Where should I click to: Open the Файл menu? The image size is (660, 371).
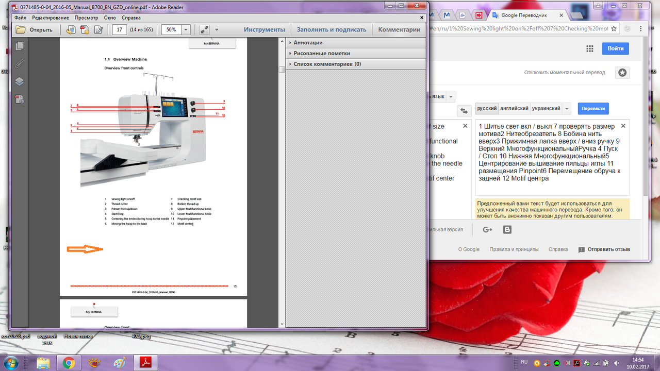[21, 18]
